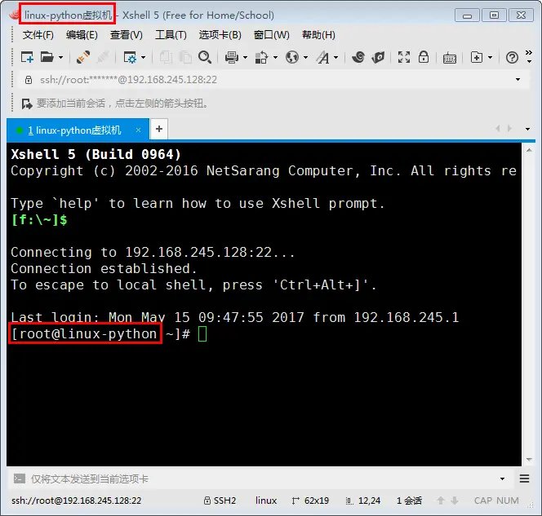Open the 工具(T) menu

coord(171,35)
